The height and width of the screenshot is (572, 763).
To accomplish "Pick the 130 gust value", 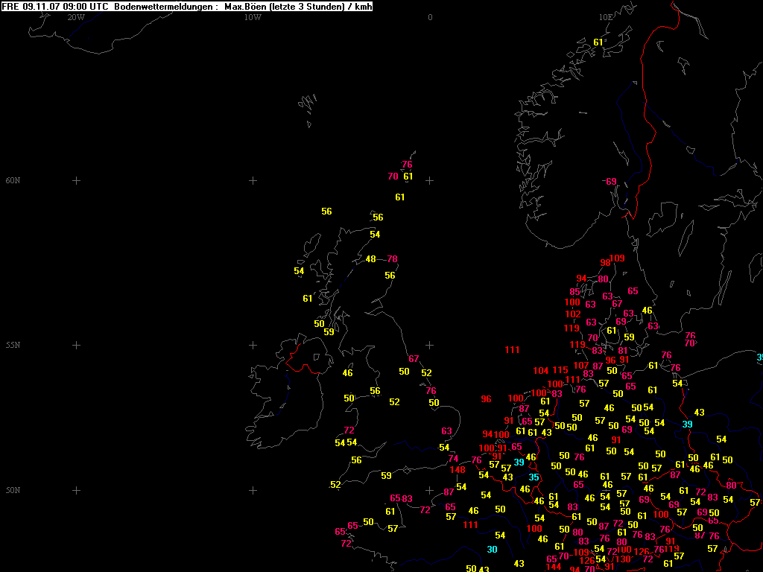I will 624,559.
